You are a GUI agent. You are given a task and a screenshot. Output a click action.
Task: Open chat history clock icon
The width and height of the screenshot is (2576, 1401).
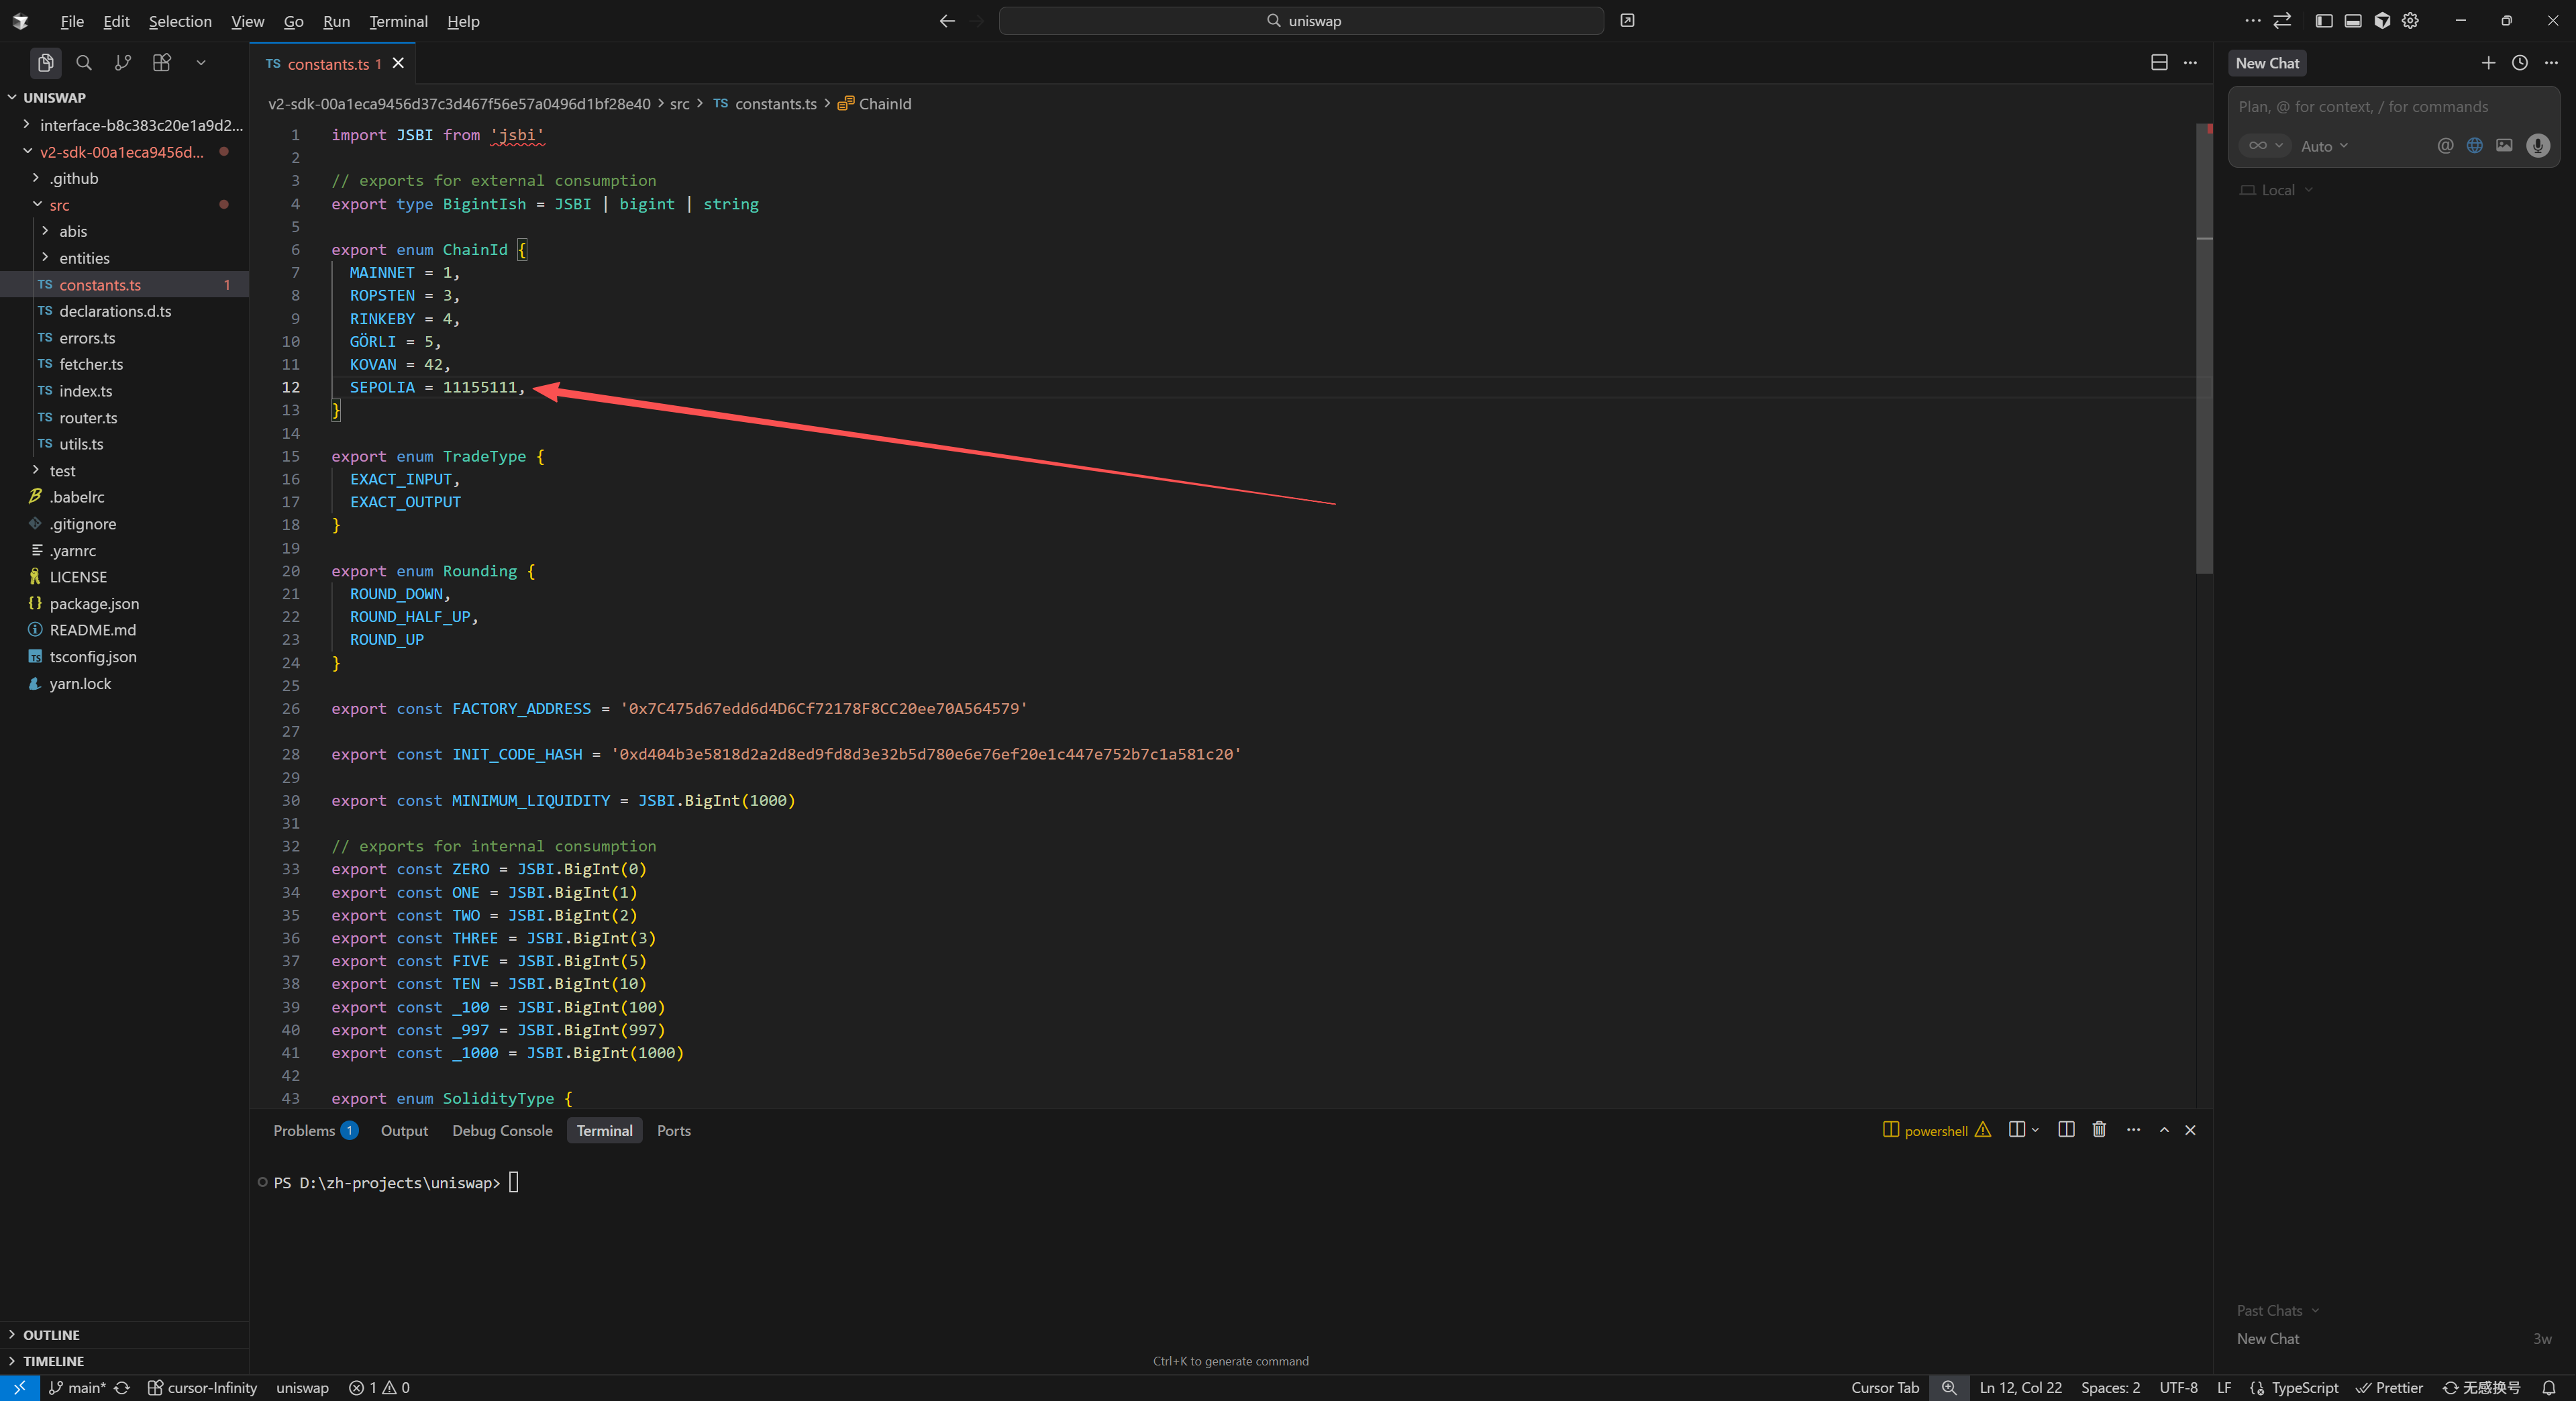tap(2519, 63)
